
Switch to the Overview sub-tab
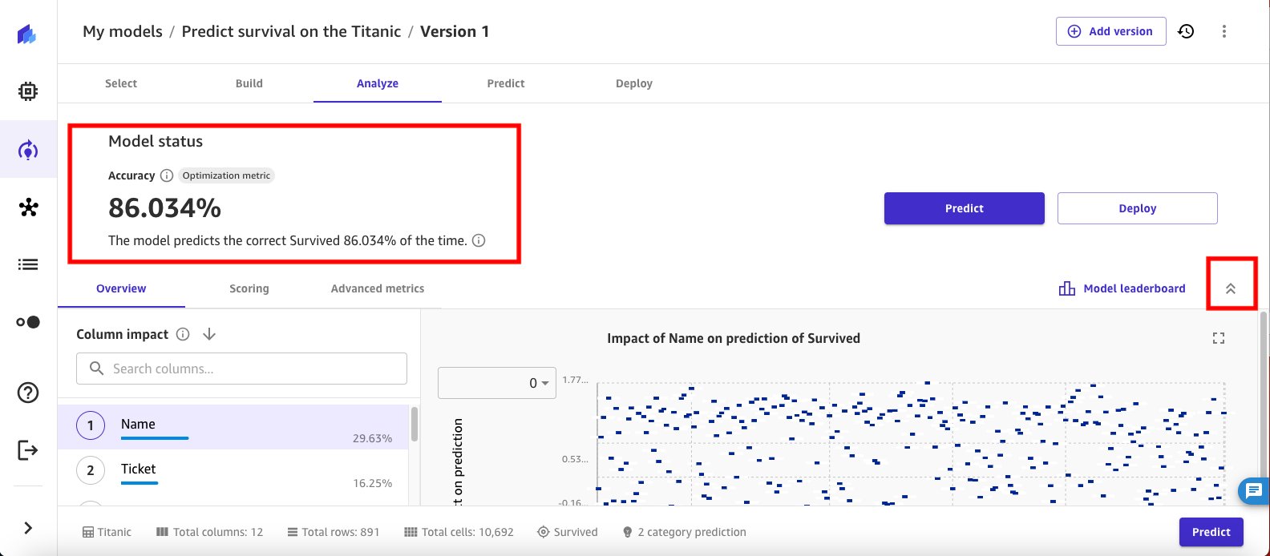click(x=121, y=288)
